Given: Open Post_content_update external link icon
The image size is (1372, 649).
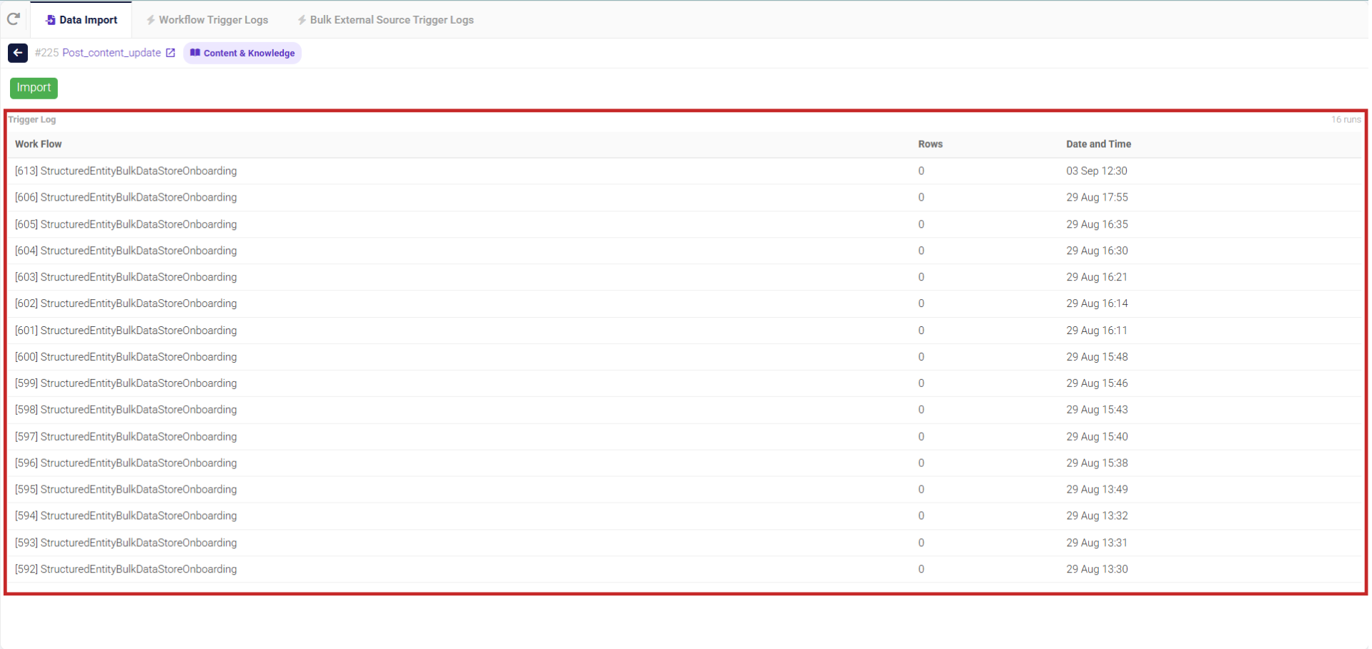Looking at the screenshot, I should click(170, 53).
